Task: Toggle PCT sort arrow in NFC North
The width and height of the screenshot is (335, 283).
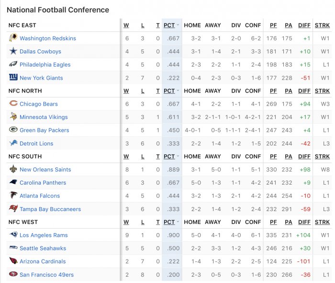Action: [x=178, y=91]
